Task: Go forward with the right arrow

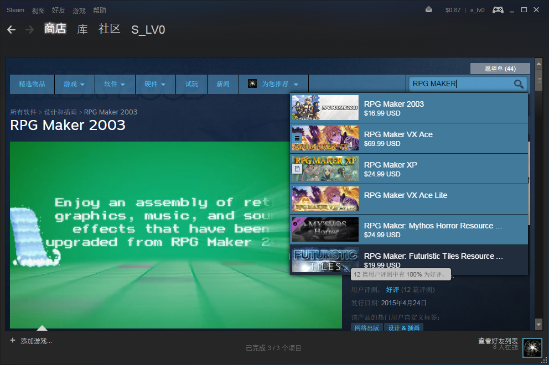Action: (x=30, y=30)
